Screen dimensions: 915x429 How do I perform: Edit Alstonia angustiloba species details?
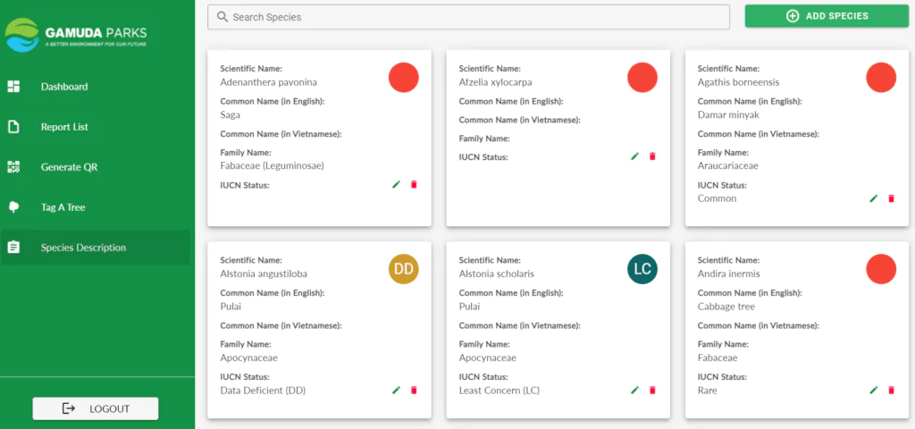tap(396, 390)
